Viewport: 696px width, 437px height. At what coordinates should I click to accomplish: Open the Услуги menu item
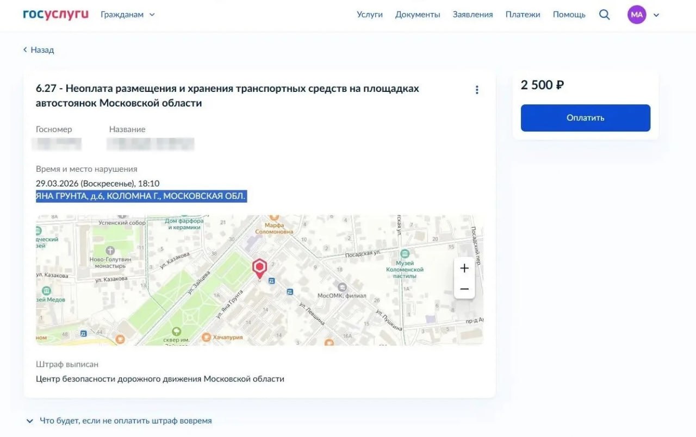(370, 15)
